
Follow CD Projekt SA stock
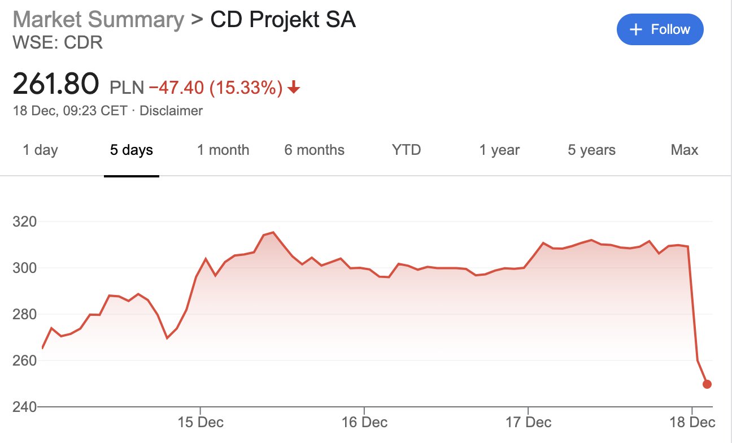(x=660, y=29)
